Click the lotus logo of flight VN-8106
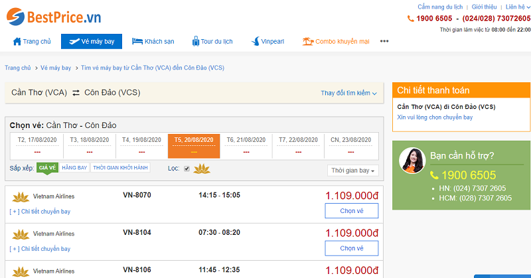531x278 pixels. click(x=21, y=271)
